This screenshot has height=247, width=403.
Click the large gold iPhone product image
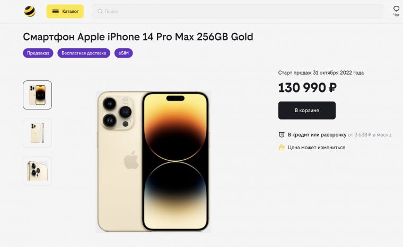tap(153, 161)
